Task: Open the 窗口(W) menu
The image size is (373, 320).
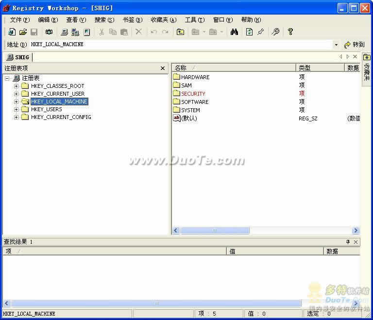Action: click(223, 20)
